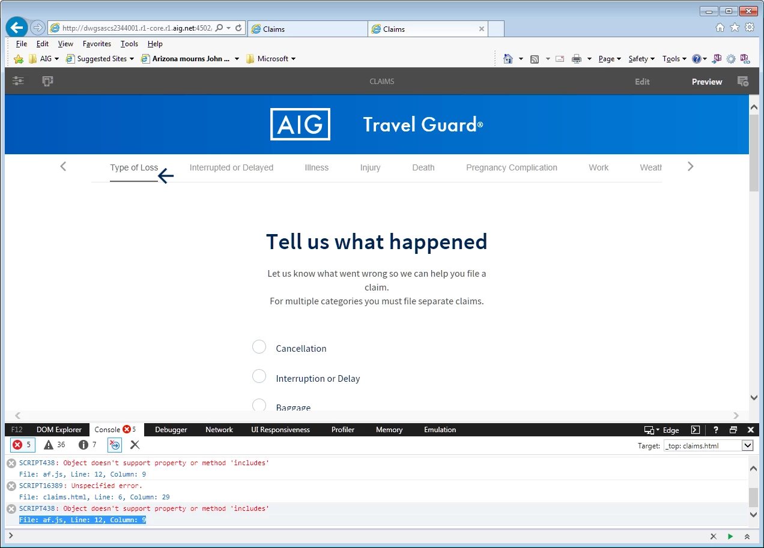Click the annotate icon right of Preview
The height and width of the screenshot is (548, 764).
pos(743,82)
